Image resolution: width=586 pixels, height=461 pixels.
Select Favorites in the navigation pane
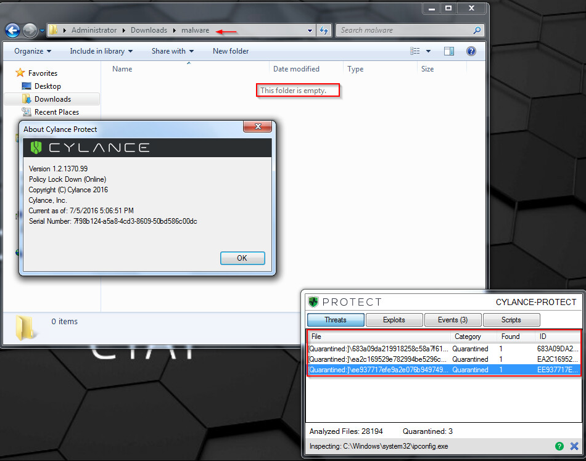[x=43, y=73]
